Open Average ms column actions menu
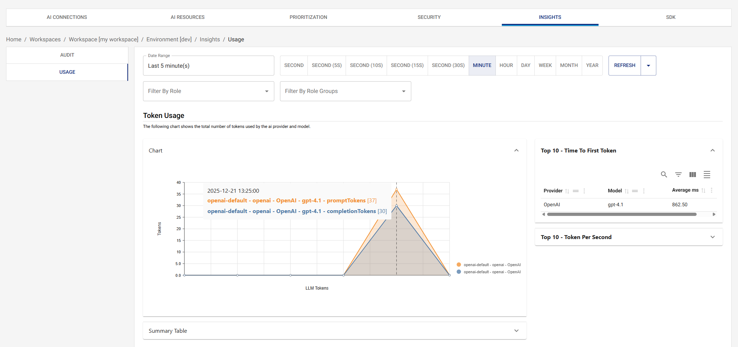 (712, 190)
